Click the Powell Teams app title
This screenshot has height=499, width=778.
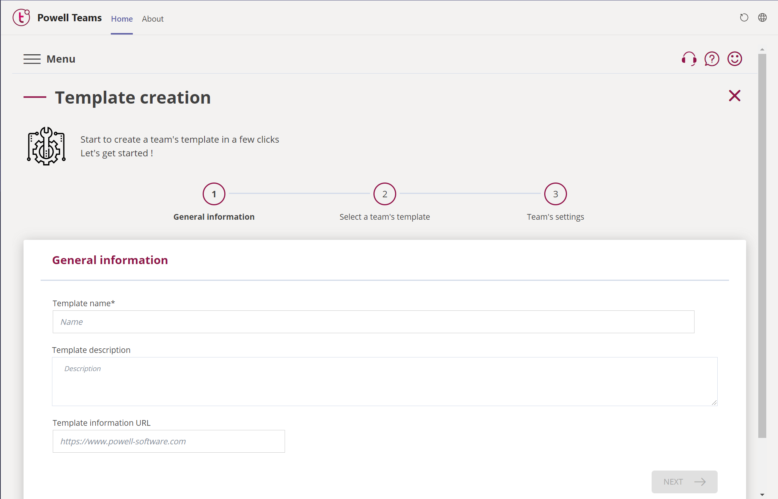tap(69, 18)
